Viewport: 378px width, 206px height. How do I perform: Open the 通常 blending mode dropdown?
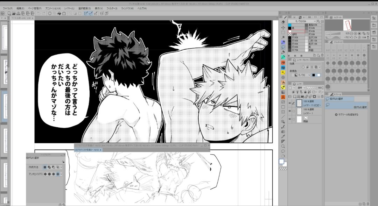tap(301, 88)
